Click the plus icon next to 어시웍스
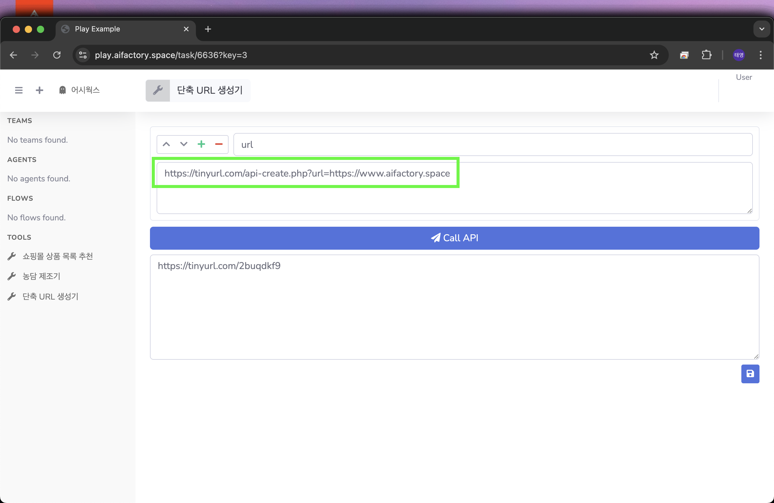The width and height of the screenshot is (774, 503). pyautogui.click(x=39, y=90)
